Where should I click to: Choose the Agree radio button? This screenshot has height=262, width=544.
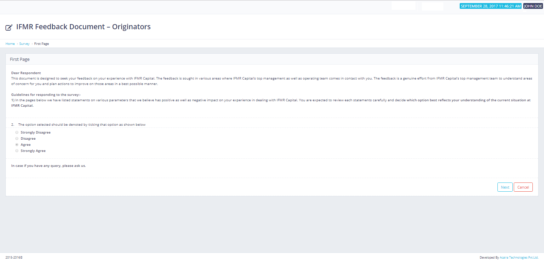point(17,145)
